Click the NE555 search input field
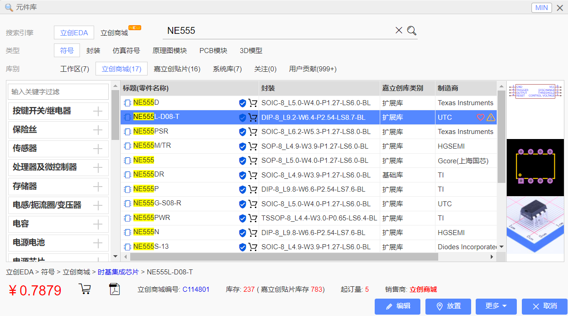 click(x=278, y=31)
